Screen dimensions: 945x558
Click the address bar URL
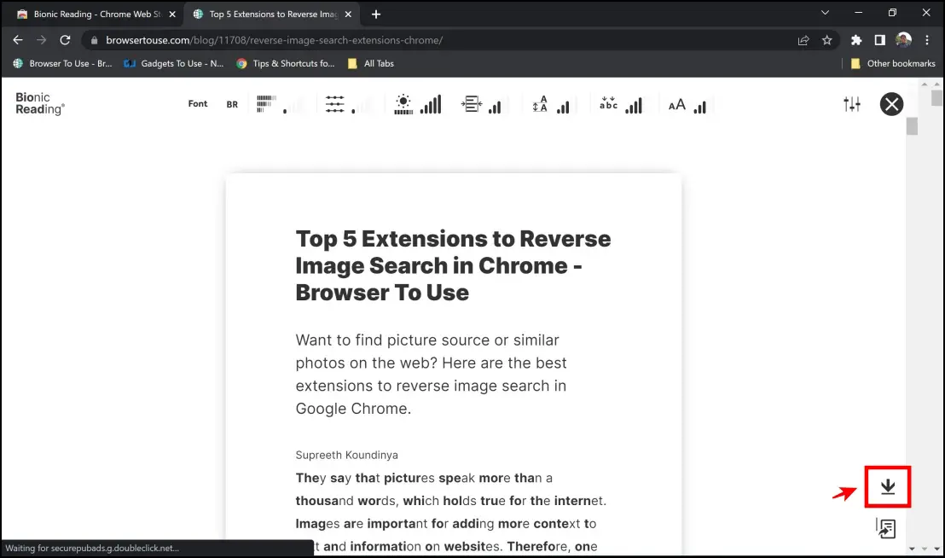pos(275,40)
